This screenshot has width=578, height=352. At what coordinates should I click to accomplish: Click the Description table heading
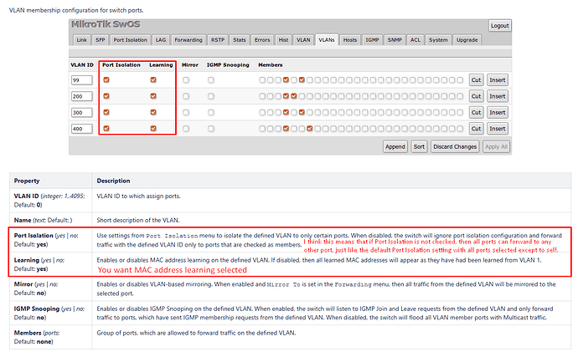[x=113, y=181]
